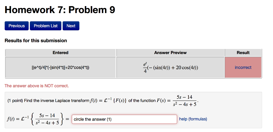Click the rendered answer preview formula
The image size is (273, 132).
[170, 68]
